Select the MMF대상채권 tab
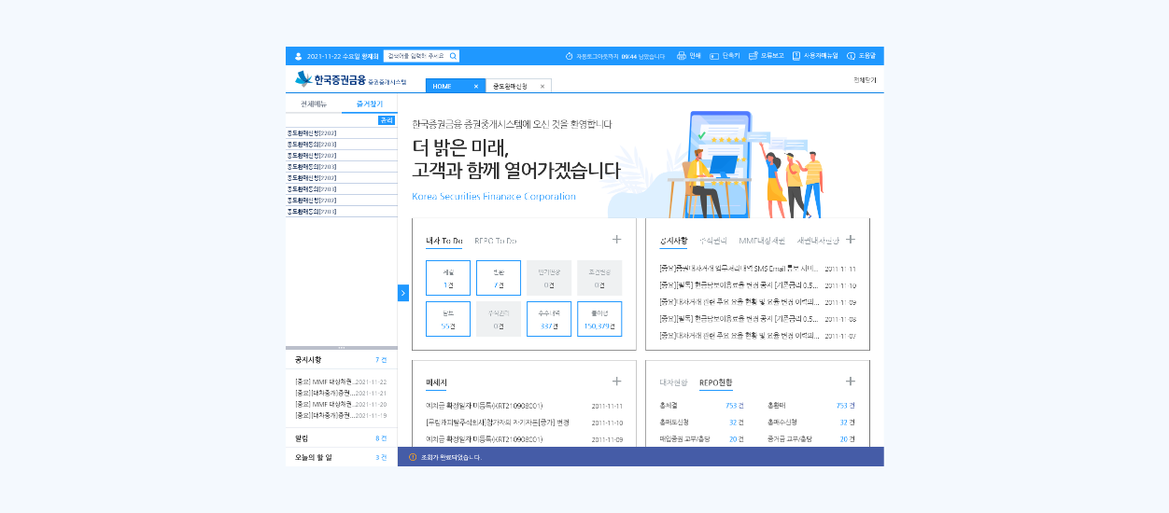The height and width of the screenshot is (513, 1169). point(762,241)
